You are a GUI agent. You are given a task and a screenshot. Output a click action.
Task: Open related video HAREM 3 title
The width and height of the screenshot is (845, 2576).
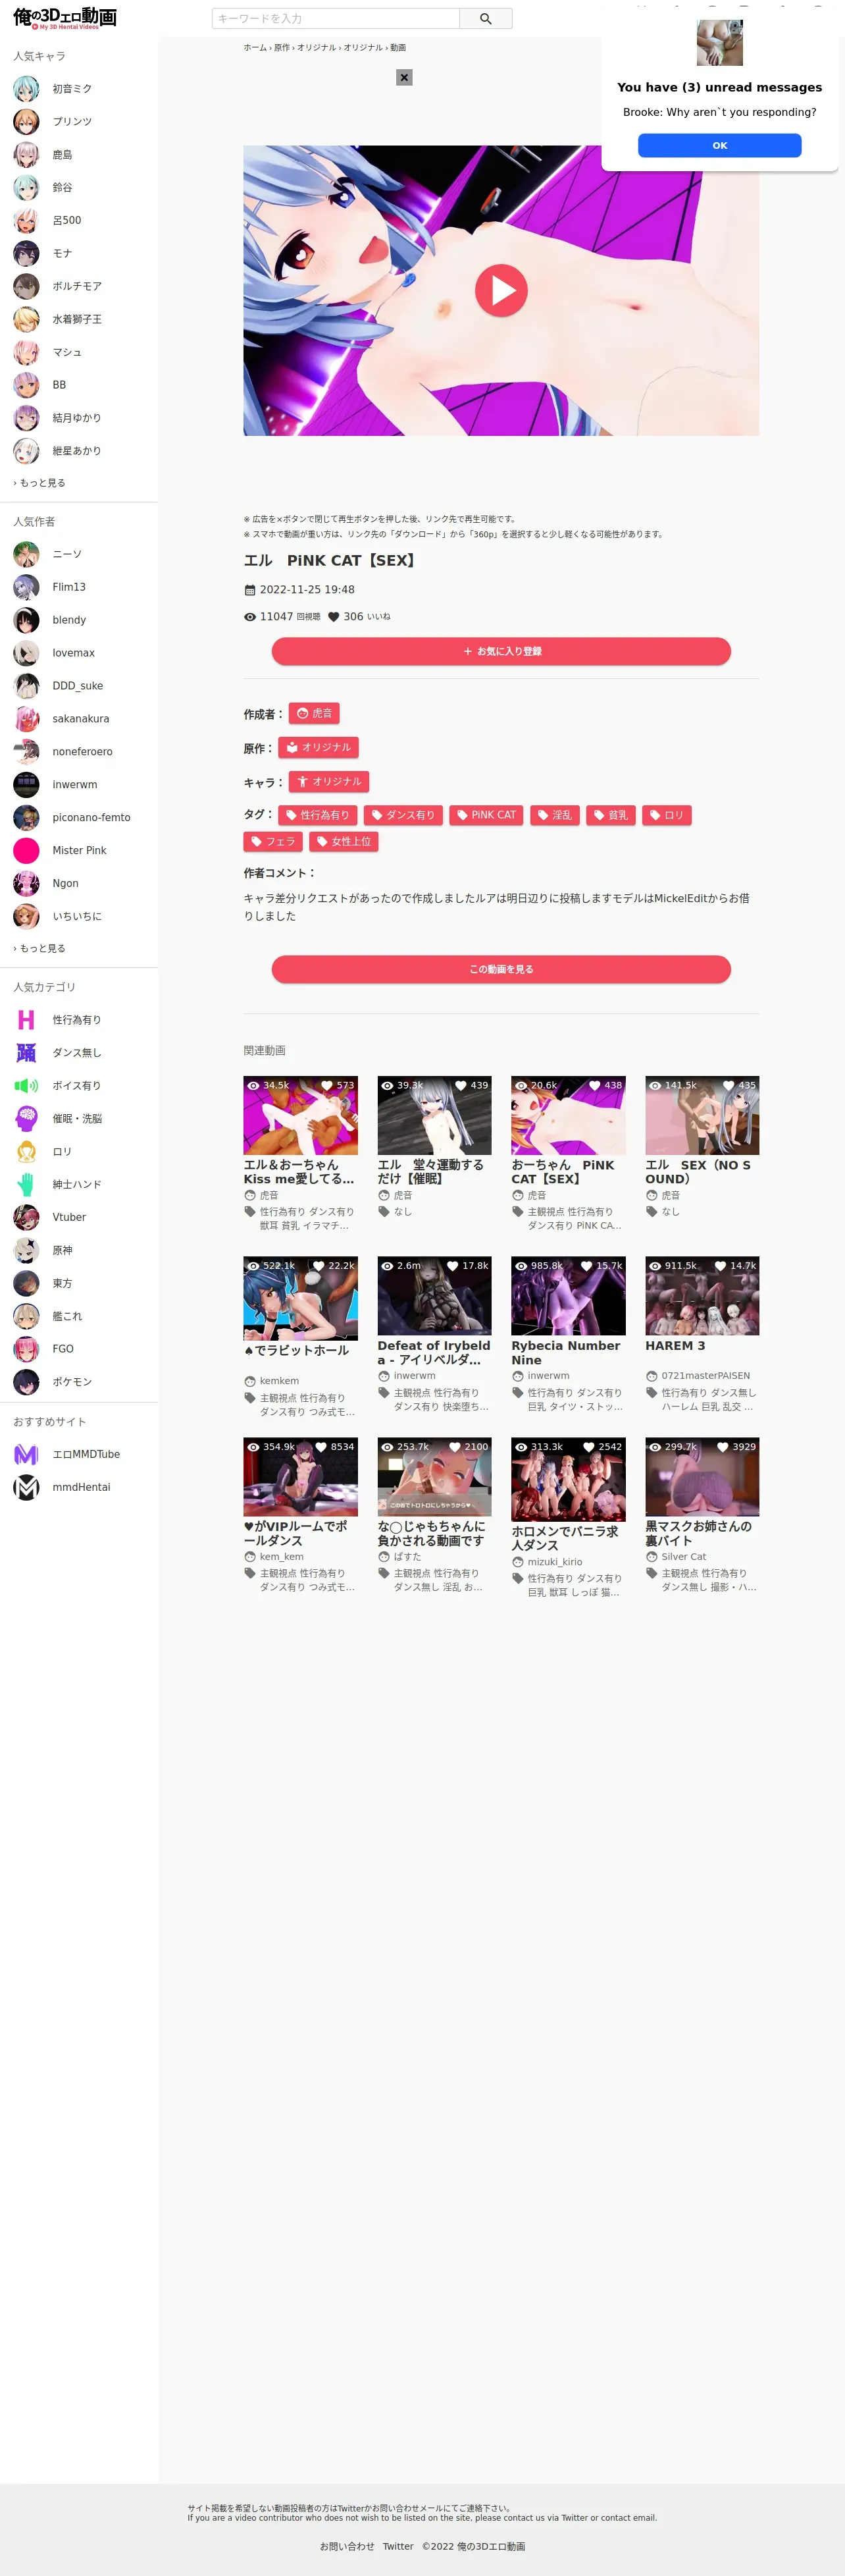(x=675, y=1346)
